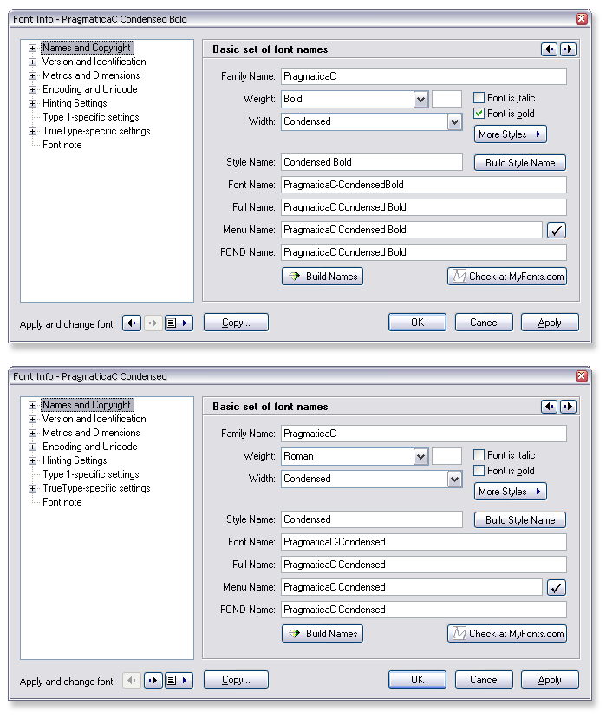Uncheck Font is bold in Condensed Bold window

(479, 113)
